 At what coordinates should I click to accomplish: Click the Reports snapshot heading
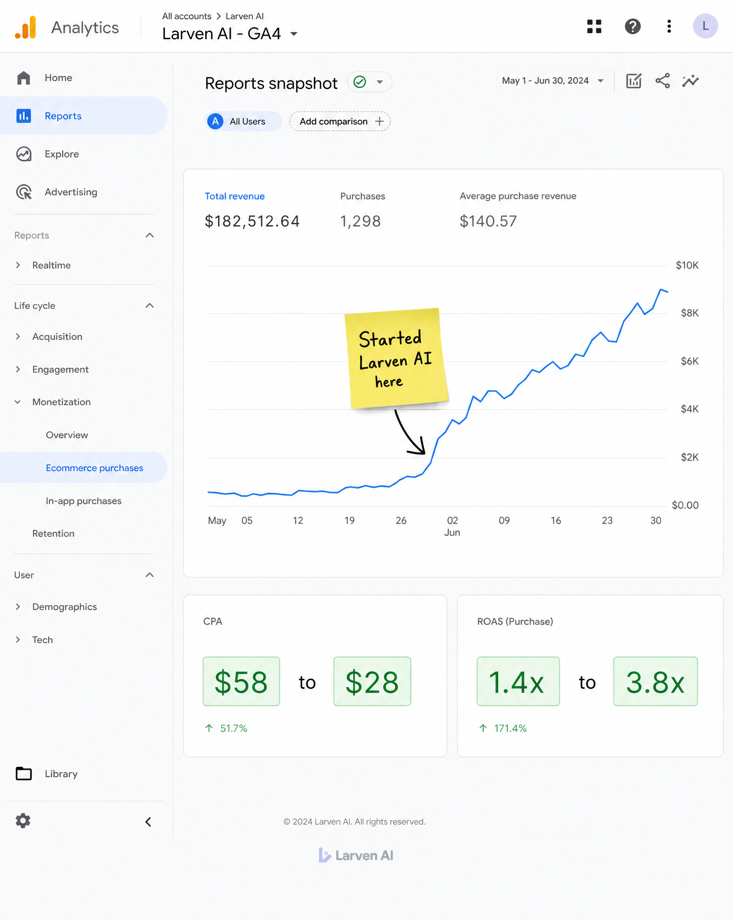(x=271, y=83)
